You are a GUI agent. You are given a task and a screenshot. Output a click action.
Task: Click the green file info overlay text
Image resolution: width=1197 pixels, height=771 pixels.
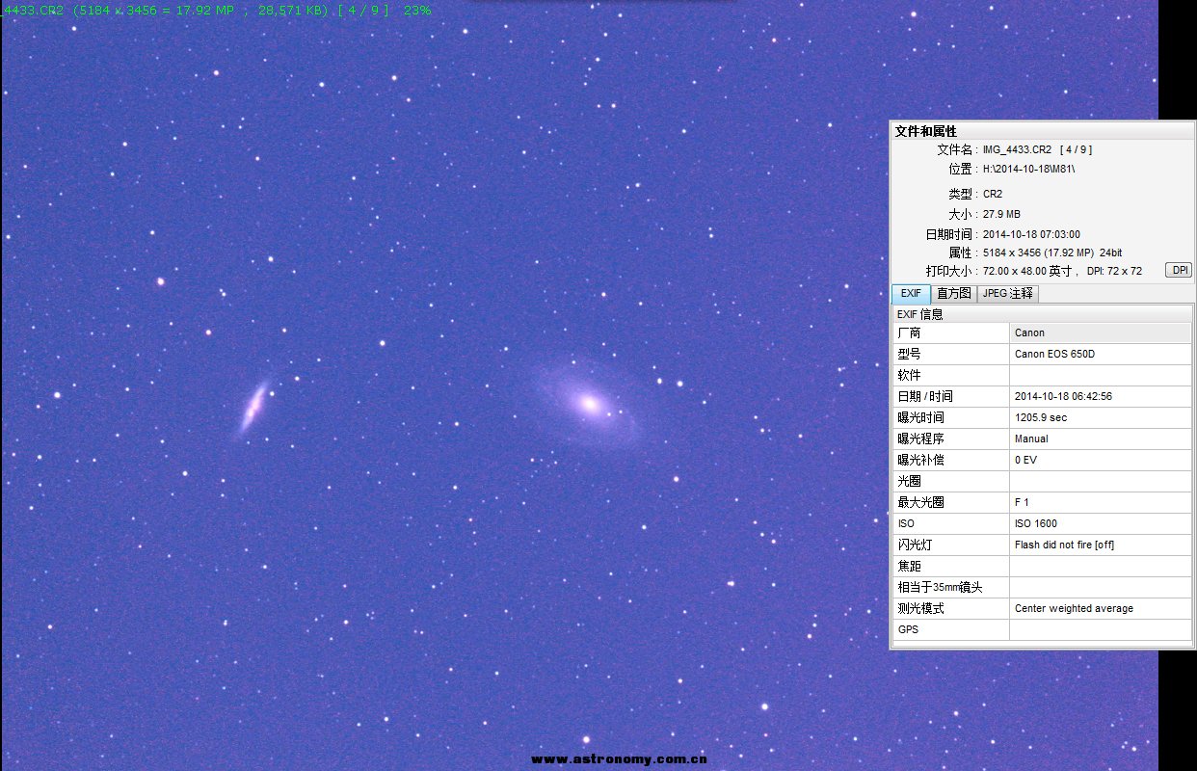216,10
